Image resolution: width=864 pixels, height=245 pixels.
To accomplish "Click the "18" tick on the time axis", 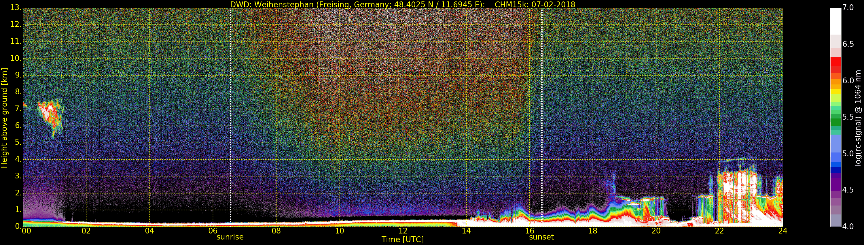I will pos(593,231).
